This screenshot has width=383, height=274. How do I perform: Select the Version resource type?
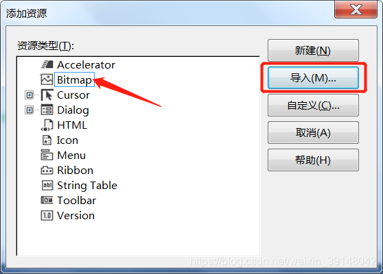[76, 216]
